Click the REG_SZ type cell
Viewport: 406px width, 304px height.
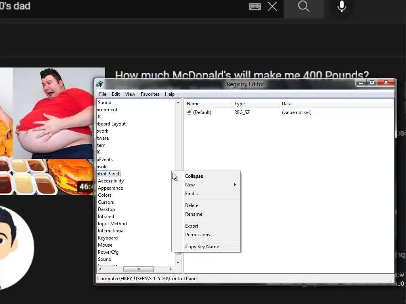[242, 112]
